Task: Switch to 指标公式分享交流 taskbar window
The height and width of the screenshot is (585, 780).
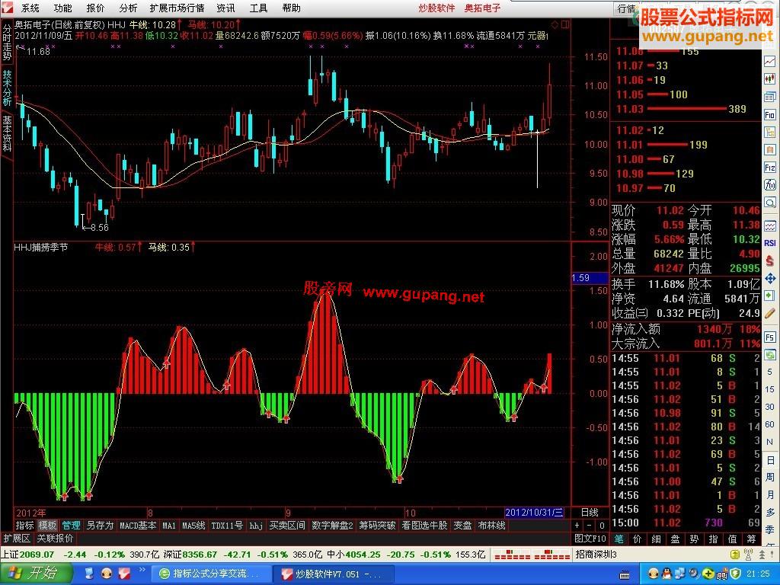Action: [210, 574]
